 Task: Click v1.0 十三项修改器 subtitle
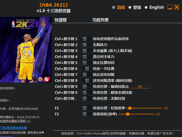pyautogui.click(x=54, y=11)
